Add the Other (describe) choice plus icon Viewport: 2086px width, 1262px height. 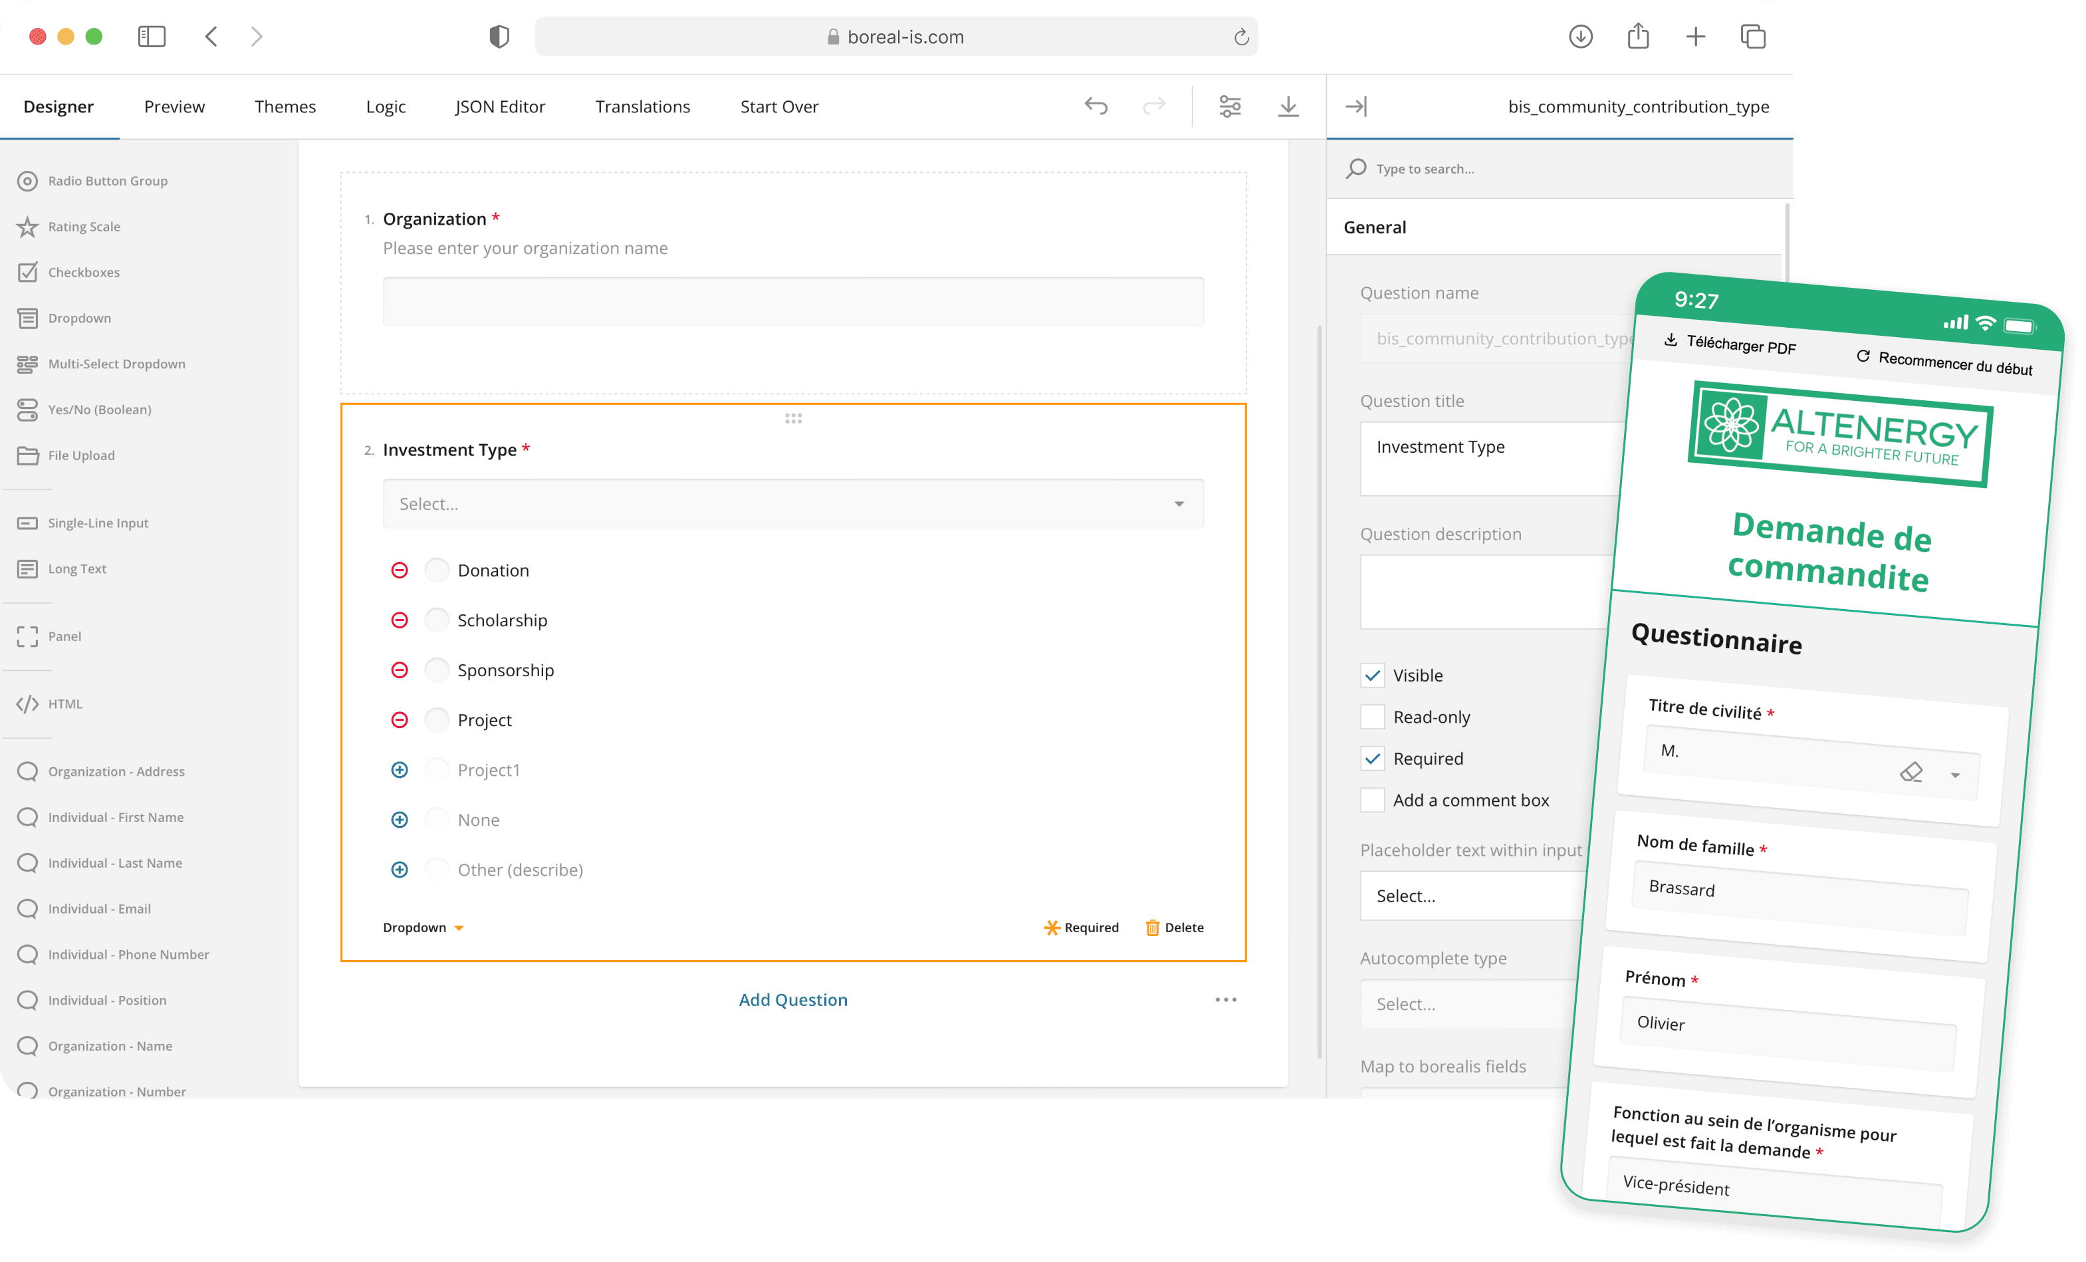[x=400, y=870]
